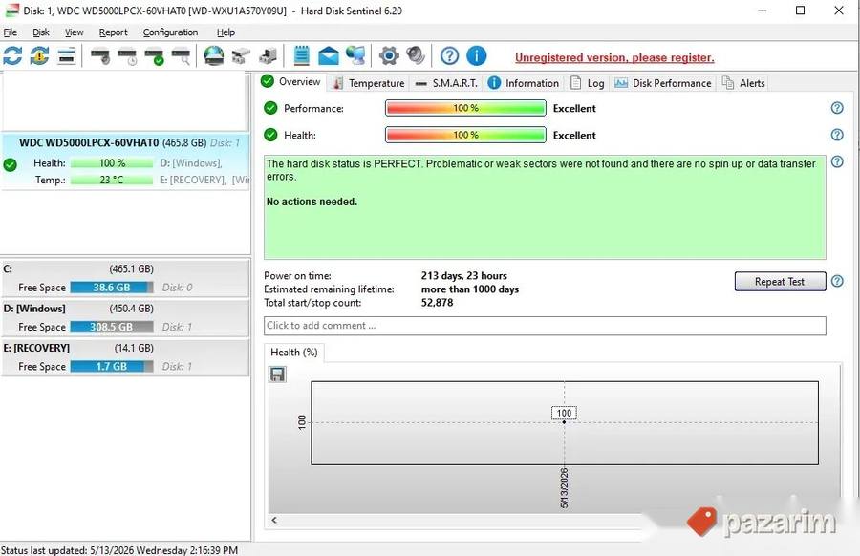
Task: Select the C: partition entry
Action: click(x=125, y=278)
